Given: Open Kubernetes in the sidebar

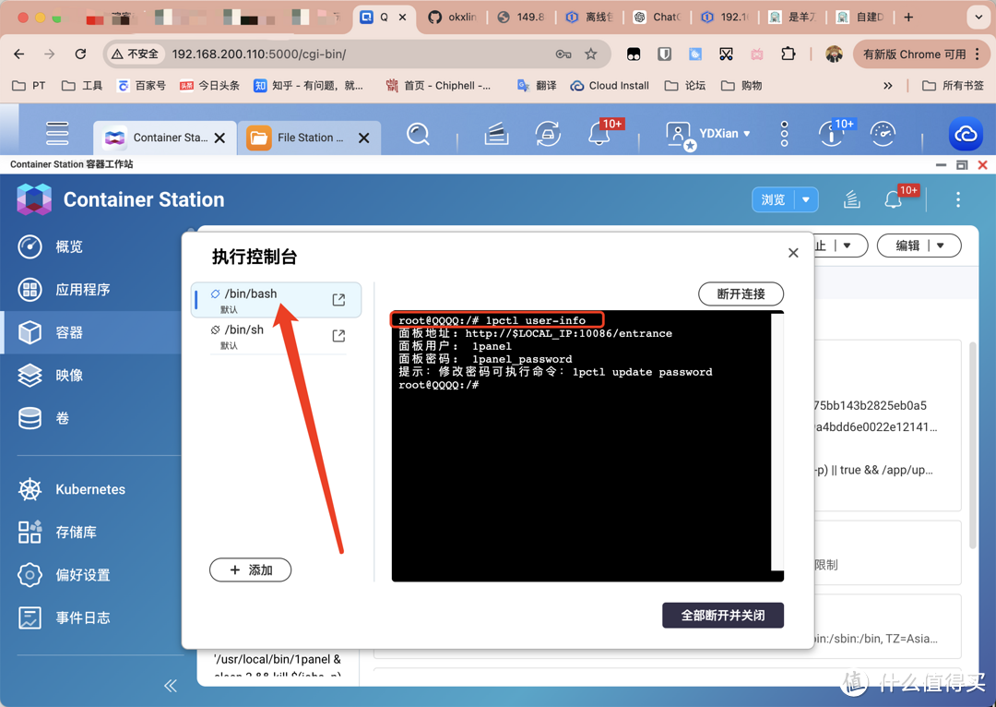Looking at the screenshot, I should [89, 489].
